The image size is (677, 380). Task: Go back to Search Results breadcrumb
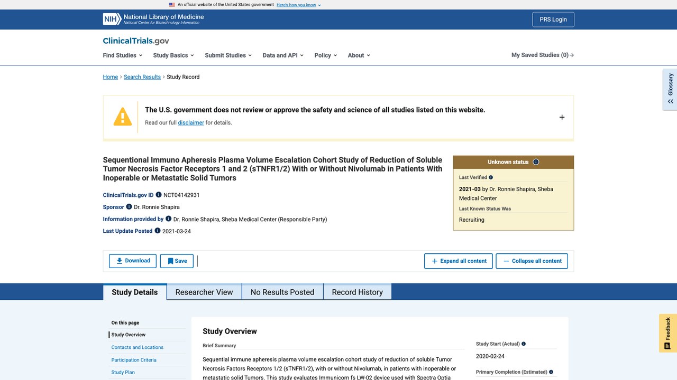click(x=142, y=77)
